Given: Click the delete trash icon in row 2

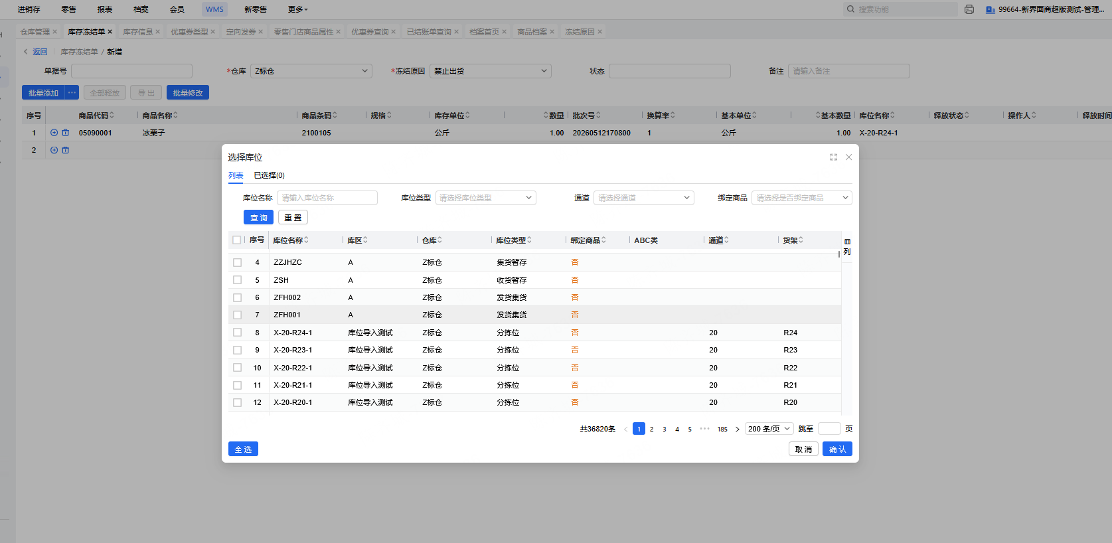Looking at the screenshot, I should click(x=66, y=150).
